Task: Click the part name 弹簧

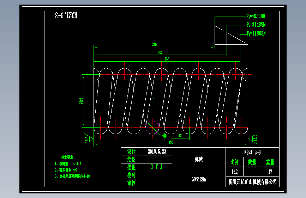Action: pyautogui.click(x=199, y=159)
